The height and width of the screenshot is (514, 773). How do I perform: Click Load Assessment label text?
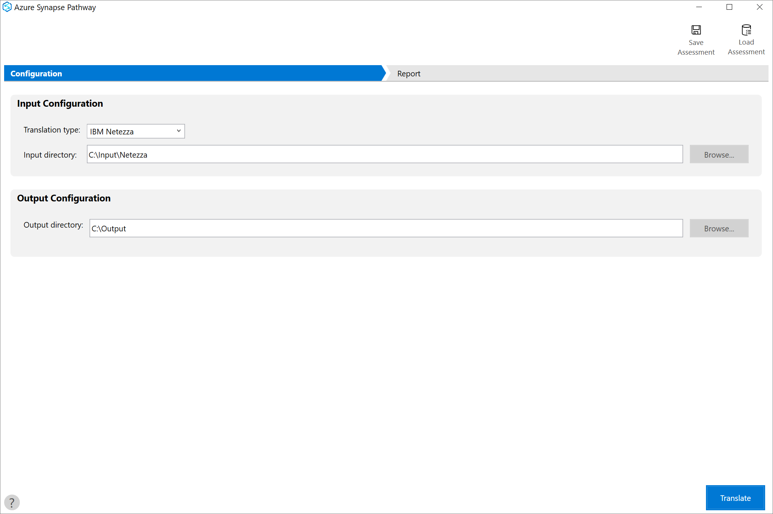tap(745, 48)
